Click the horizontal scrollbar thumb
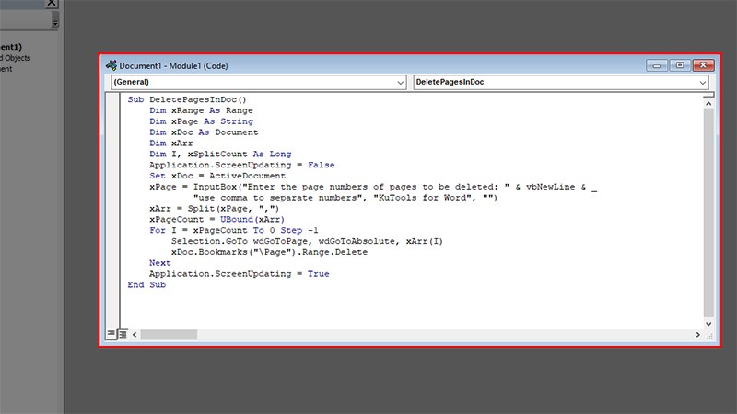The image size is (737, 414). 169,335
